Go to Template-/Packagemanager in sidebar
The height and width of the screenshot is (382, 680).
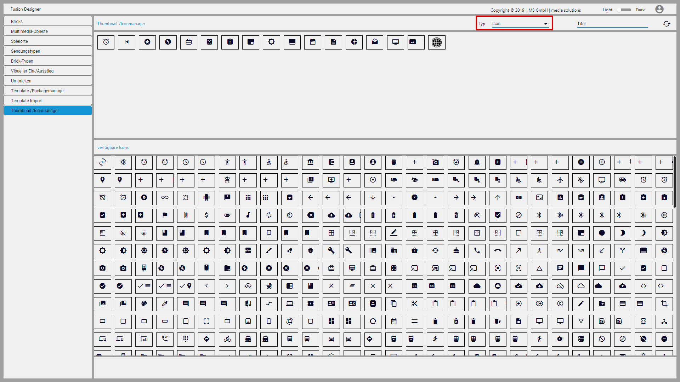click(x=47, y=91)
